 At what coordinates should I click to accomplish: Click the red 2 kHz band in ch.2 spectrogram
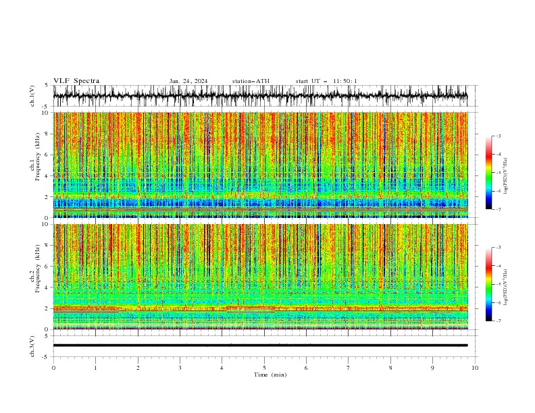[x=260, y=308]
